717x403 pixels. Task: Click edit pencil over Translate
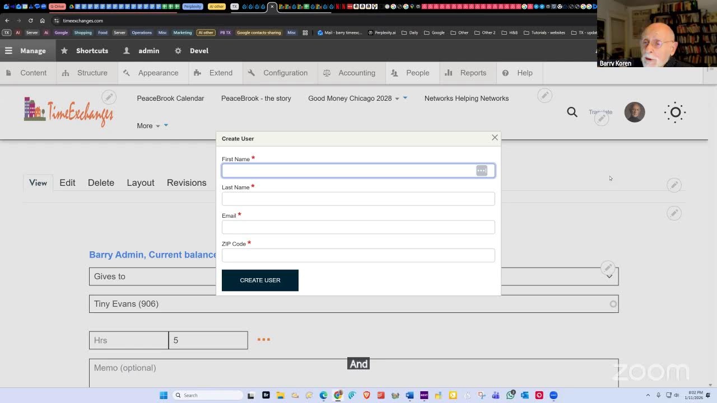click(x=601, y=119)
